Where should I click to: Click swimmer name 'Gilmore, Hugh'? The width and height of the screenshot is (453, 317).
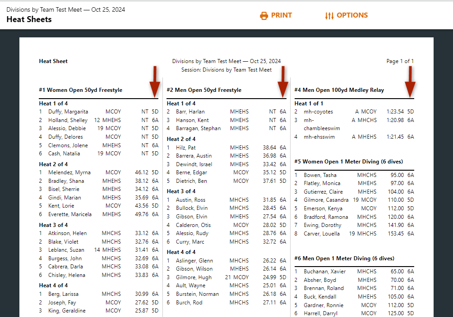coord(194,277)
